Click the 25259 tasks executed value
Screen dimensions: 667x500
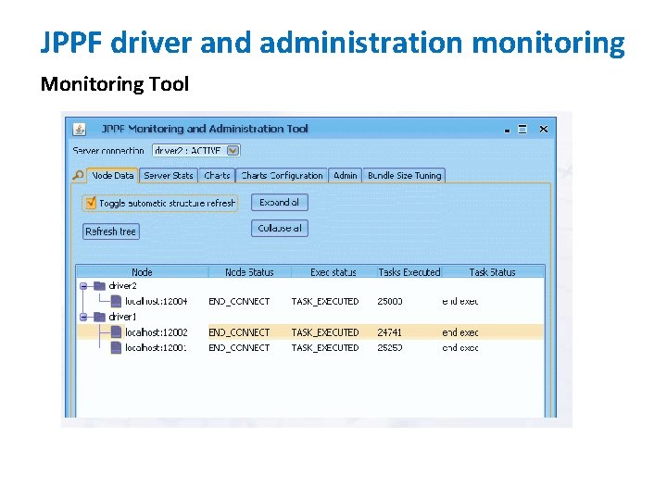[390, 348]
